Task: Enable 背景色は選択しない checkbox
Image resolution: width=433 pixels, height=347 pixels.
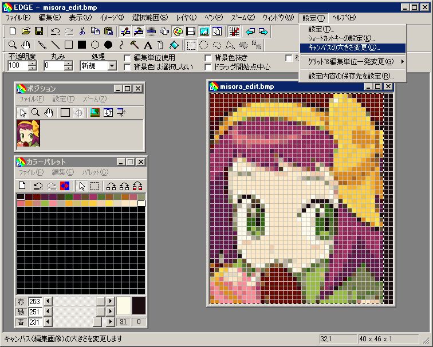Action: 127,67
